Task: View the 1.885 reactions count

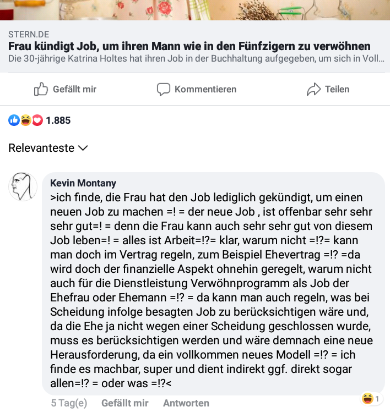Action: pos(58,120)
